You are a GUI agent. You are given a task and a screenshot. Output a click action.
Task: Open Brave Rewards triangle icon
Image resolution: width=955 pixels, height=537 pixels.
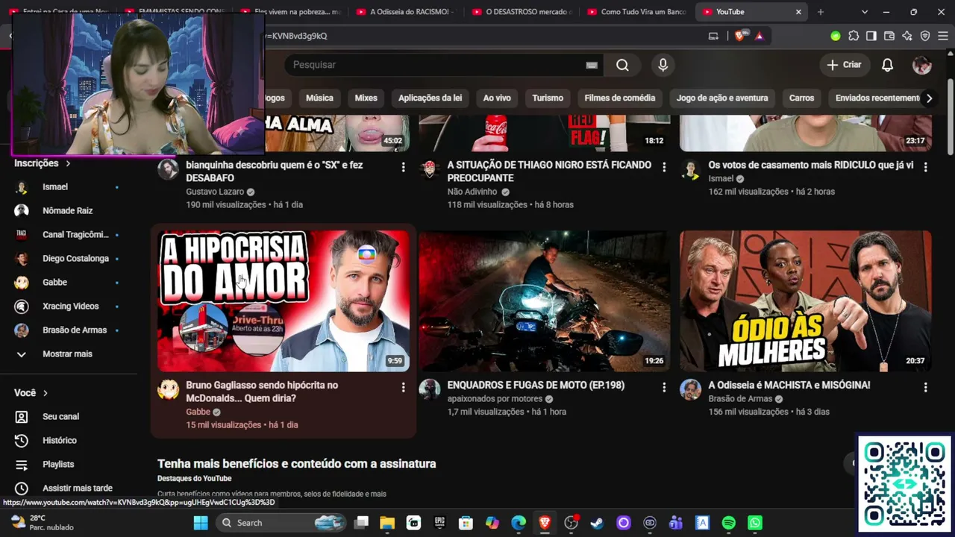click(759, 36)
